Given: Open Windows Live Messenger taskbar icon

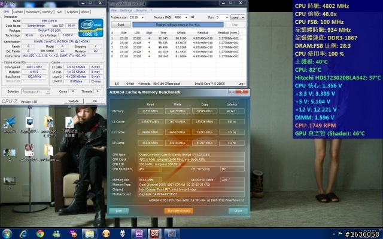Looking at the screenshot, I should coord(56,234).
